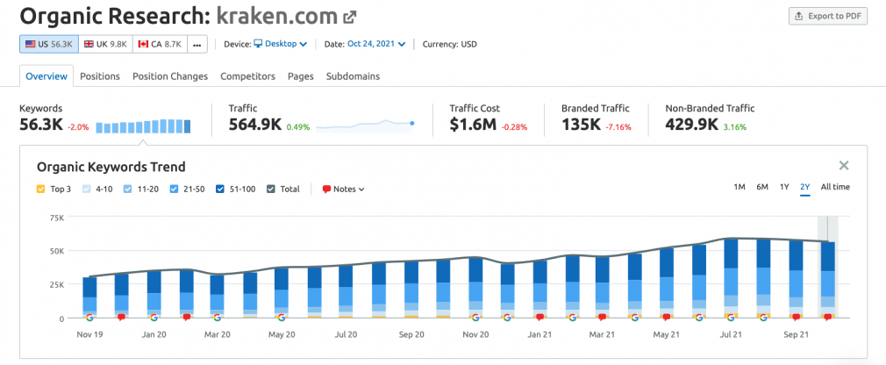Open the more countries ellipsis button
The image size is (886, 365).
pos(197,44)
